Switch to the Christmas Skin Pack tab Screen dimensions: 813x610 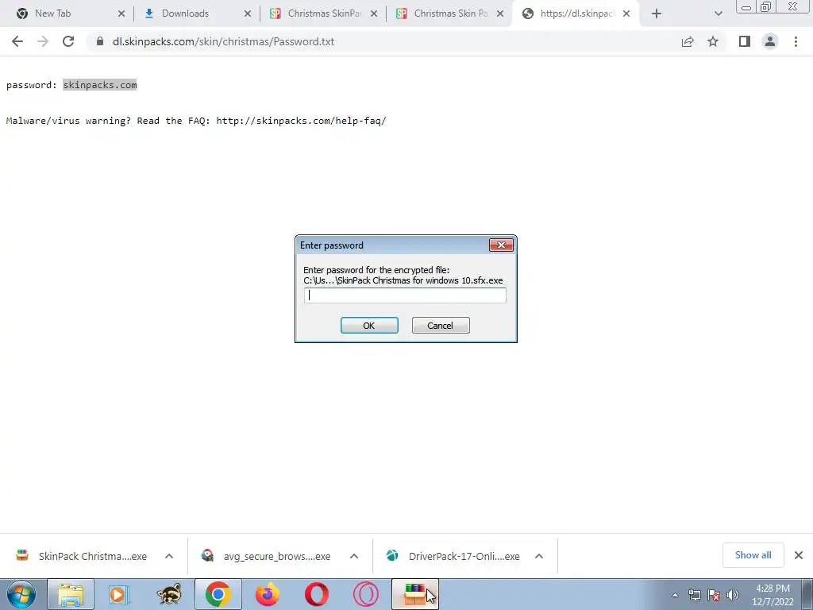(450, 14)
